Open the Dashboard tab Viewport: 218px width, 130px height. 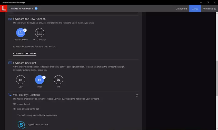[181, 9]
